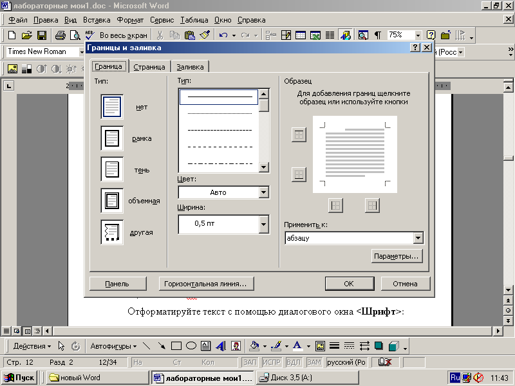Show paragraph marks pilcrow icon

coord(378,35)
